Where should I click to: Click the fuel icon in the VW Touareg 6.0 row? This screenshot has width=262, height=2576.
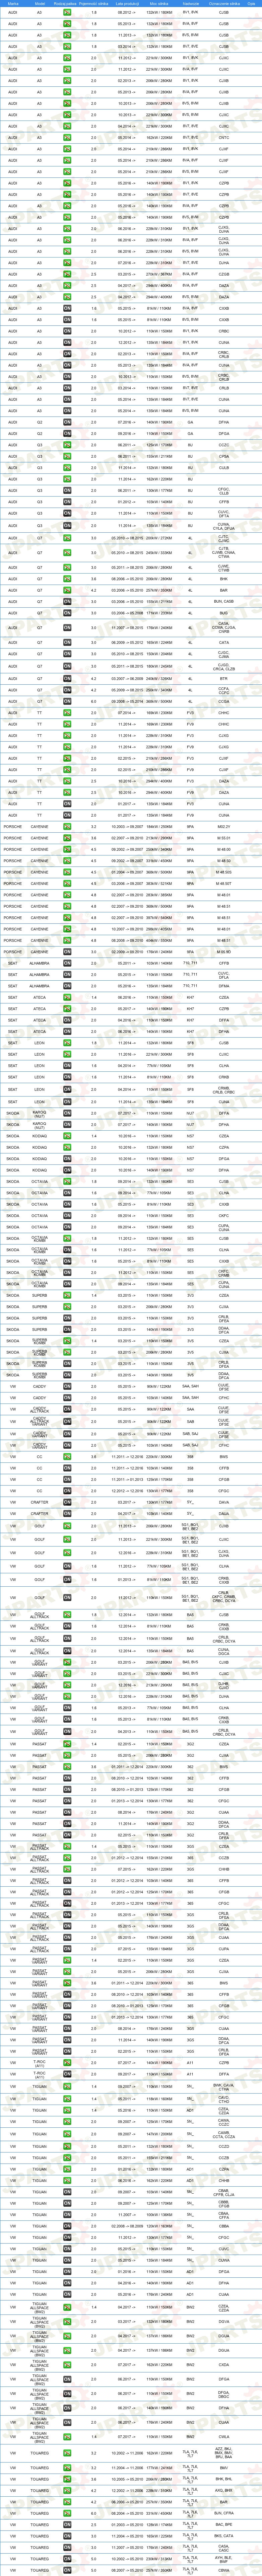point(67,2513)
